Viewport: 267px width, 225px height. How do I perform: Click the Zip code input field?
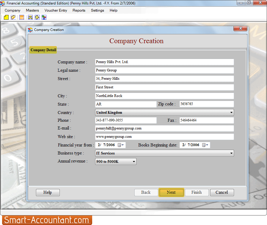click(207, 104)
